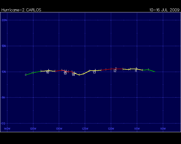Screen dimensions: 181x144
Task: Select the day 12 track marker label
Action: [115, 71]
